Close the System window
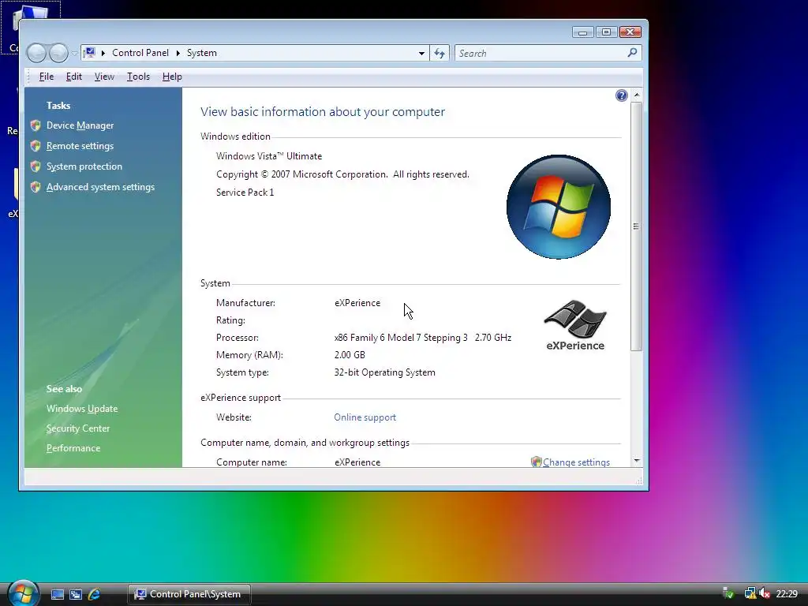The width and height of the screenshot is (808, 606). [x=630, y=32]
